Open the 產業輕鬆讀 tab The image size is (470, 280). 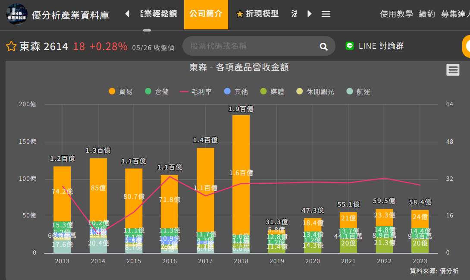tap(159, 14)
